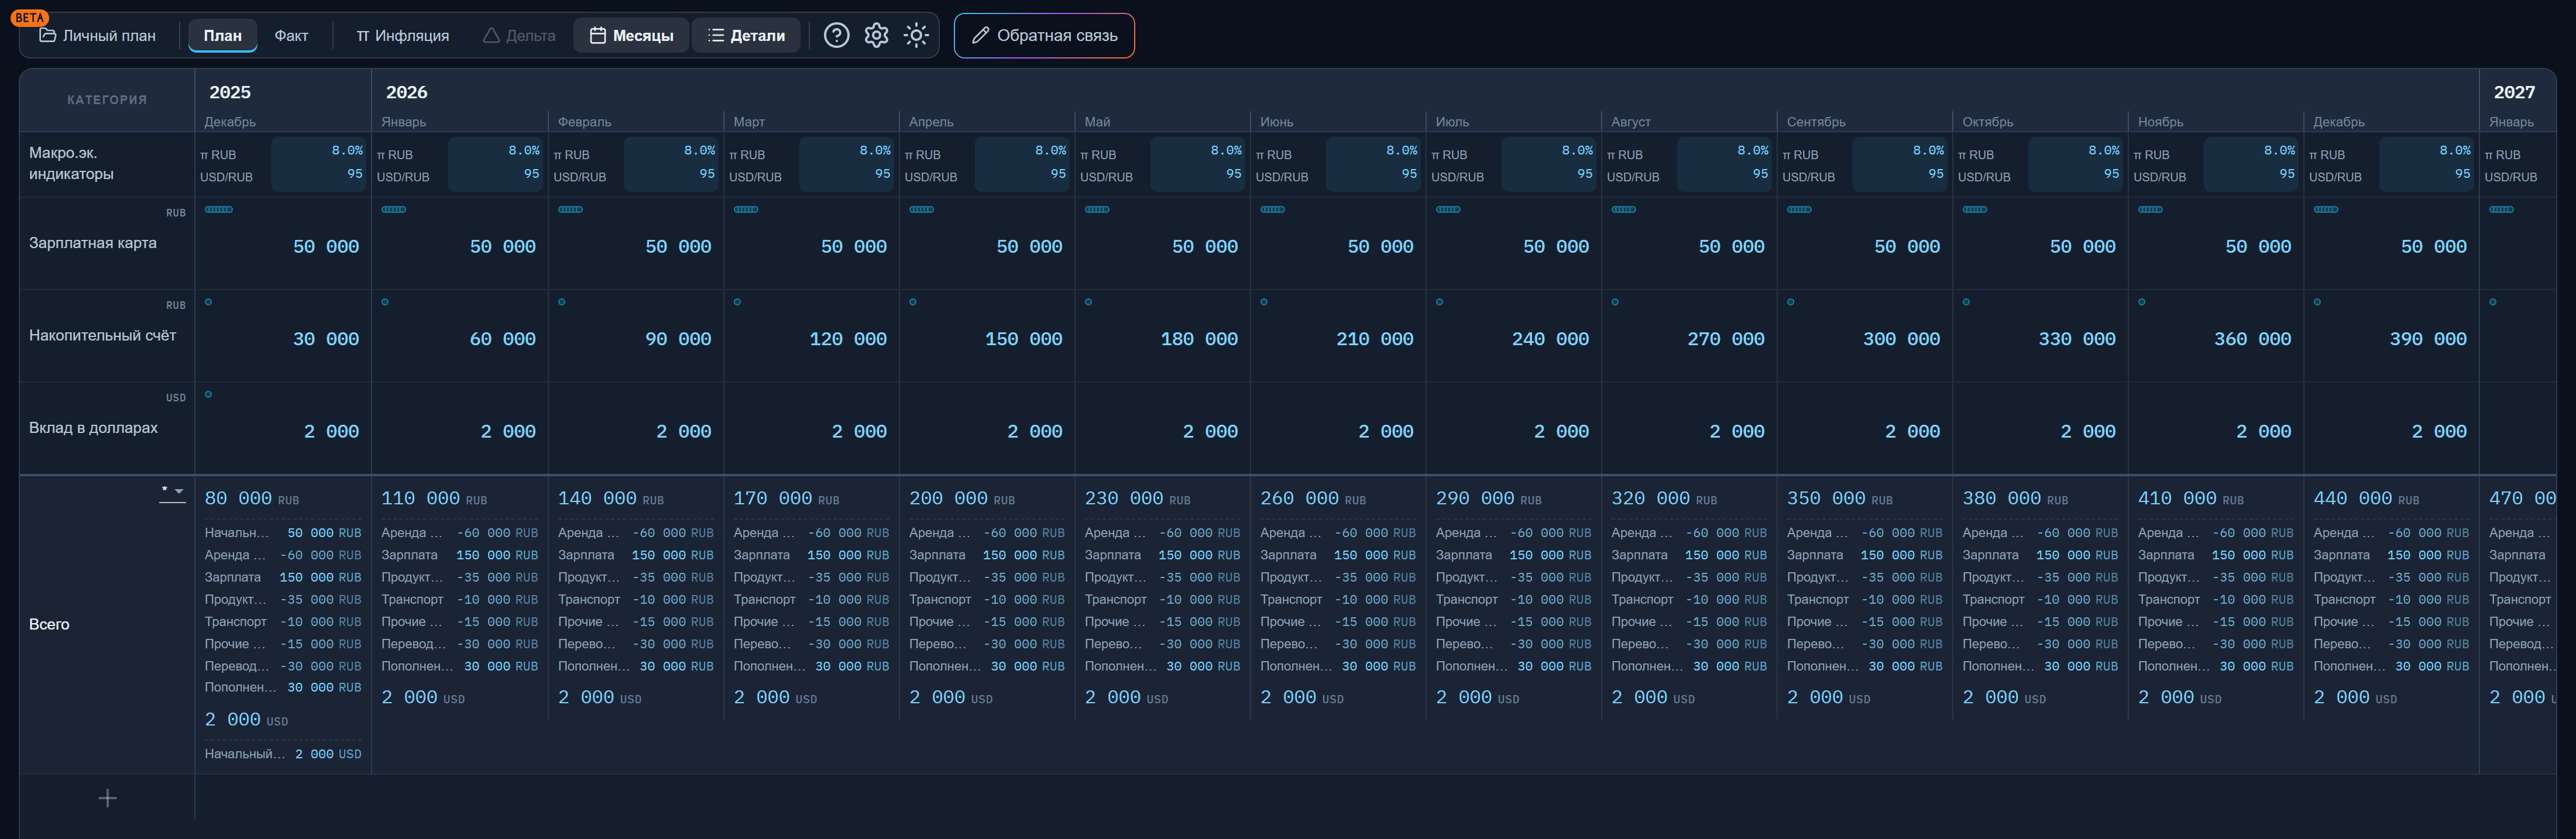Click the 120 000 value in Март
Screen dimensions: 2576x839
[x=848, y=339]
